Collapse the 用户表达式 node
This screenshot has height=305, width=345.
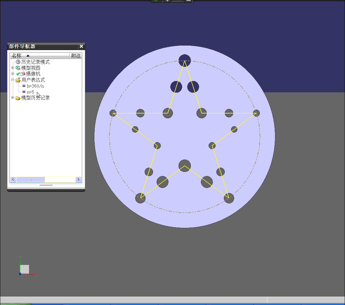coord(13,80)
